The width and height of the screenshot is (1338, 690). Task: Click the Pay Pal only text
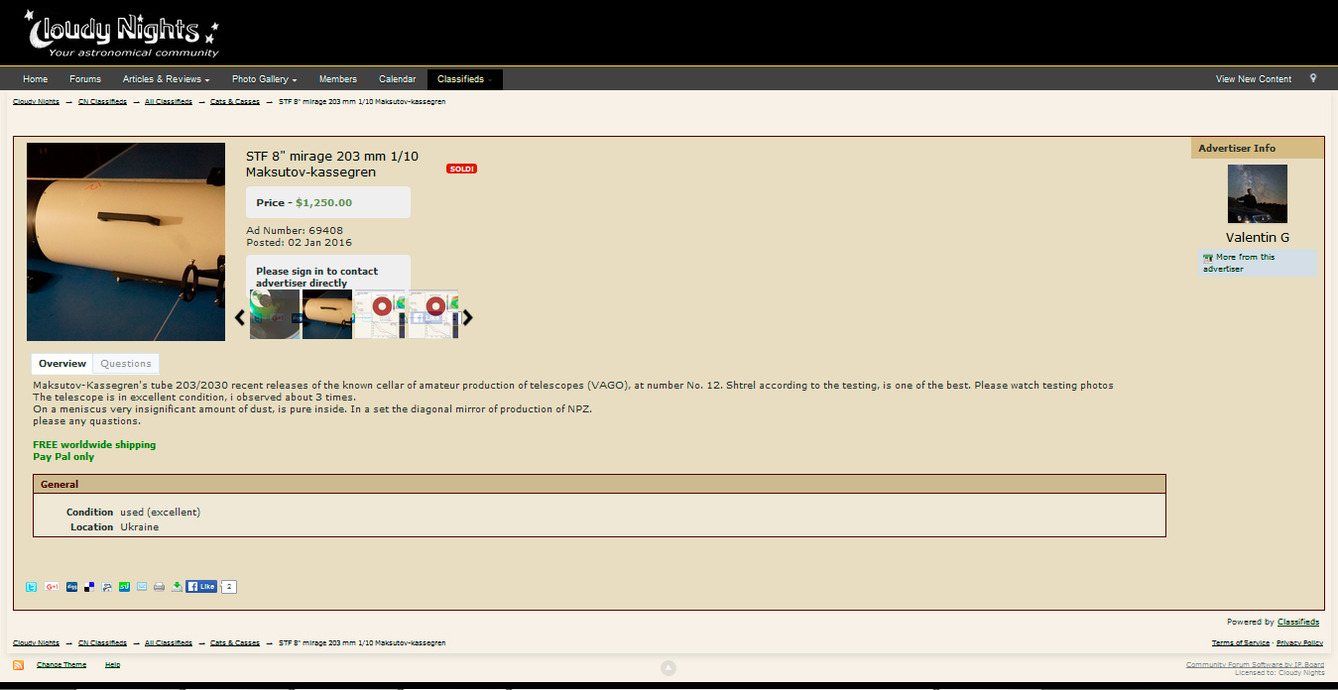click(x=63, y=457)
